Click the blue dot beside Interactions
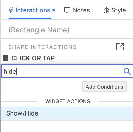 (54, 10)
